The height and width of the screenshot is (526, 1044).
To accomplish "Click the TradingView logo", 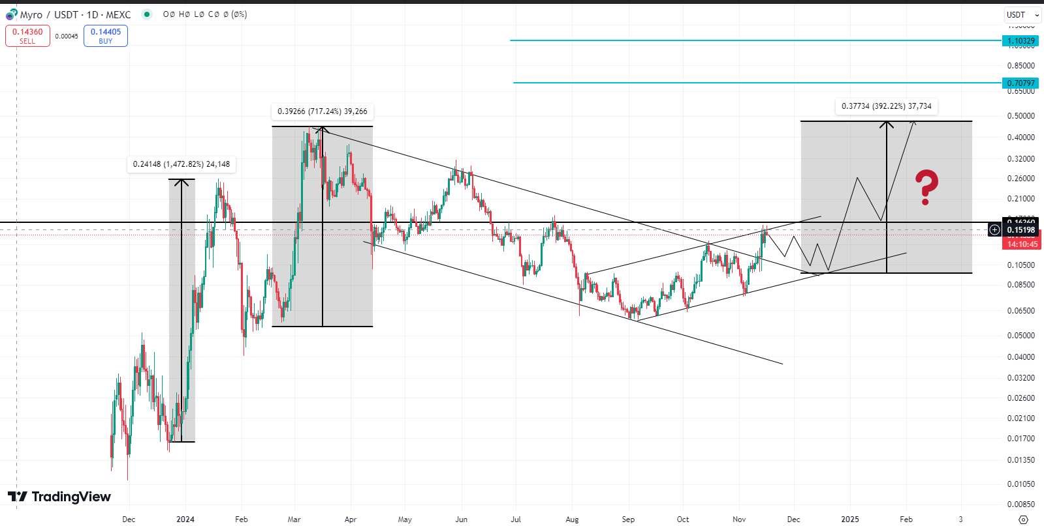I will click(x=59, y=497).
